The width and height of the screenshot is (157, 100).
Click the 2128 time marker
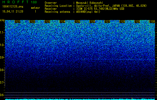[x=122, y=21]
